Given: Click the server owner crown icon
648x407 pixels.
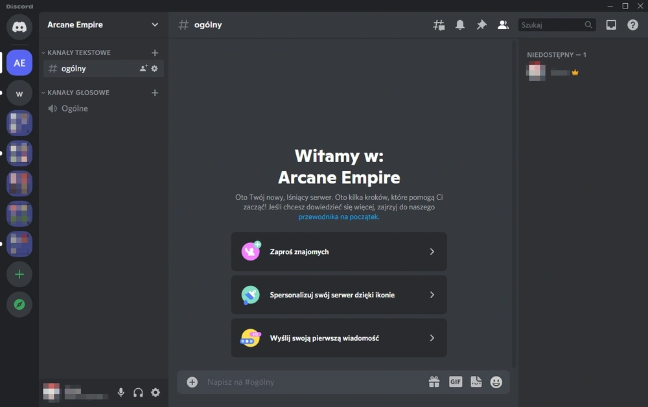Looking at the screenshot, I should point(575,73).
